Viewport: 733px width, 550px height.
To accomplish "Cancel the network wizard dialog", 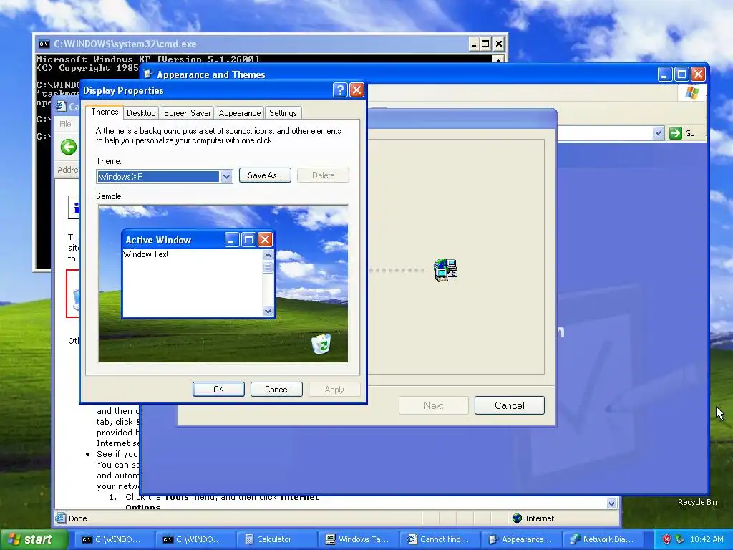I will tap(510, 405).
